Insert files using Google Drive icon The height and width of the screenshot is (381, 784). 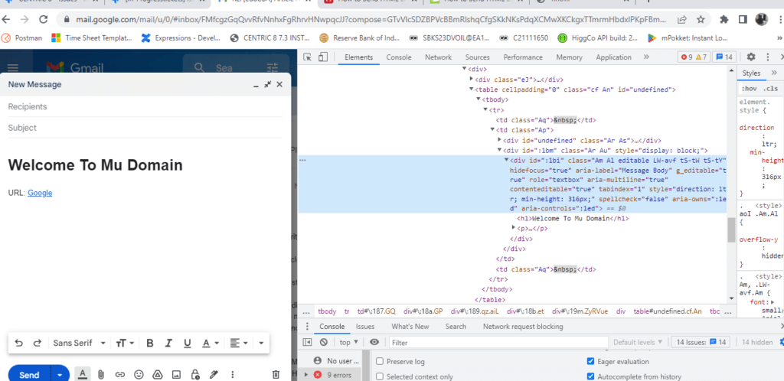pyautogui.click(x=158, y=375)
